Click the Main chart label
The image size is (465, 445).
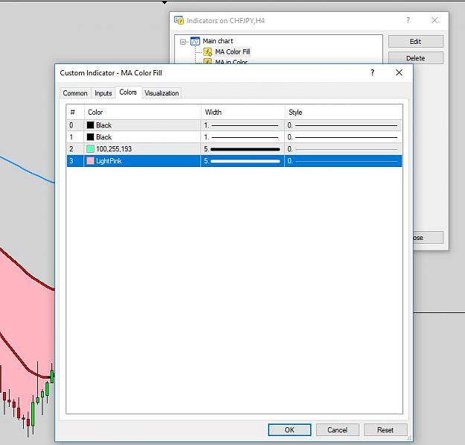click(218, 41)
